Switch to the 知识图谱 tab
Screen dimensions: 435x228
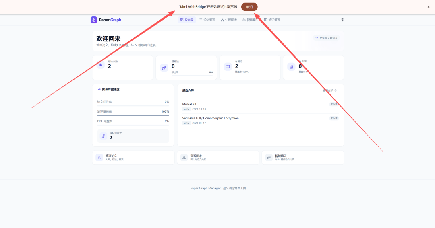click(x=229, y=20)
